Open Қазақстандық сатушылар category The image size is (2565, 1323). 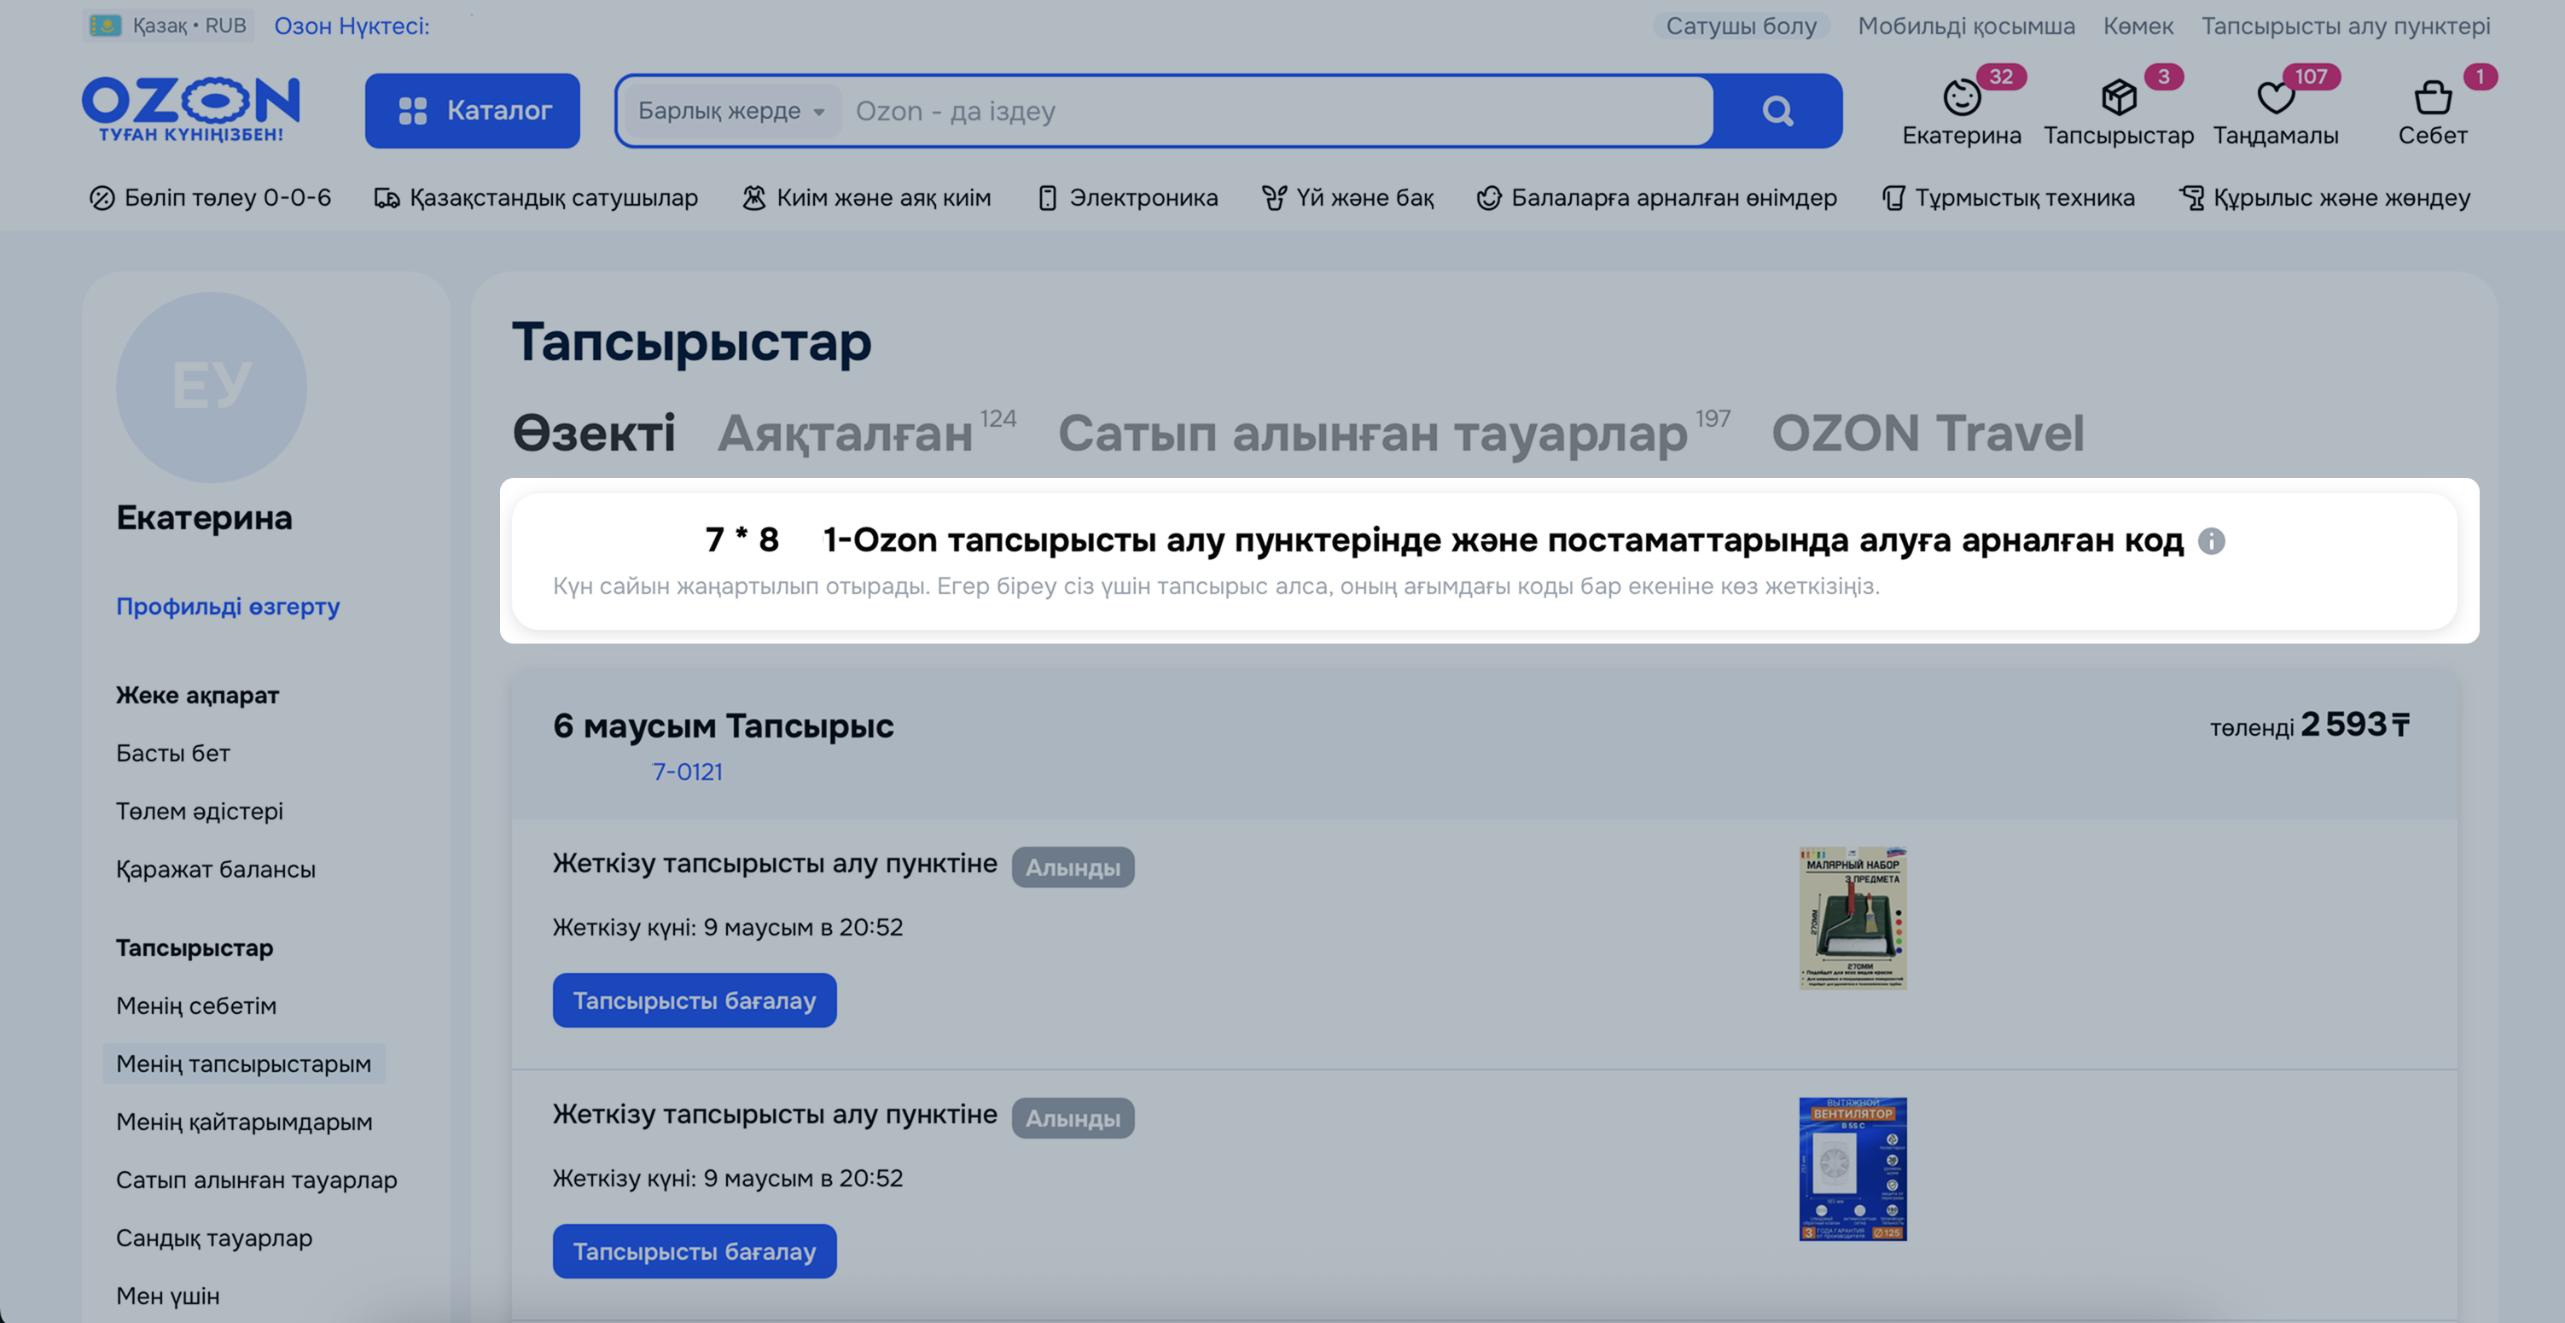(x=536, y=197)
